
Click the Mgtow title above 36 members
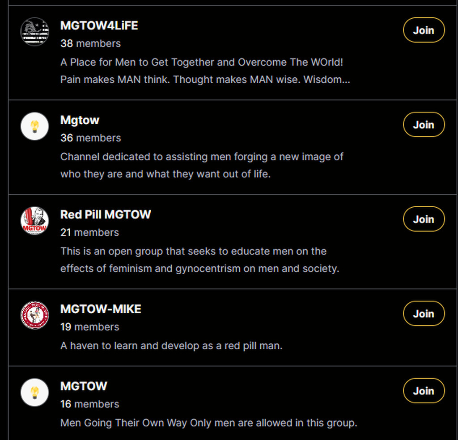pyautogui.click(x=80, y=120)
